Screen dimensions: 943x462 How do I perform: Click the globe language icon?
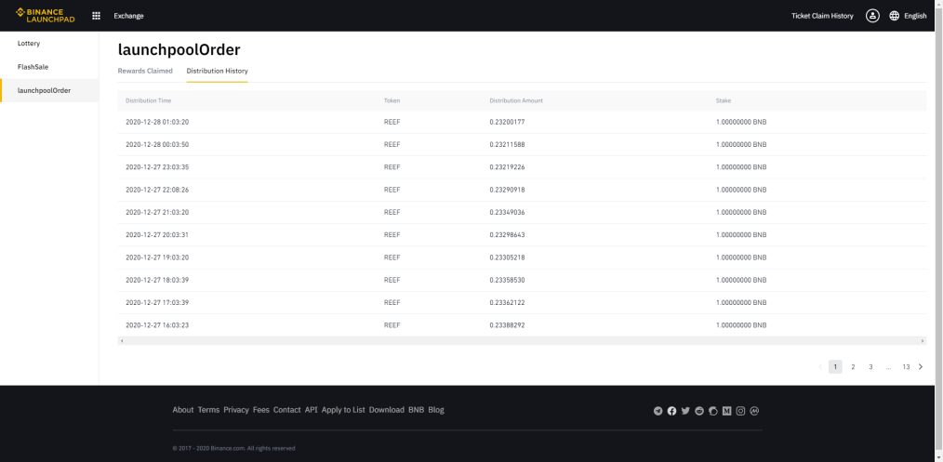click(894, 16)
